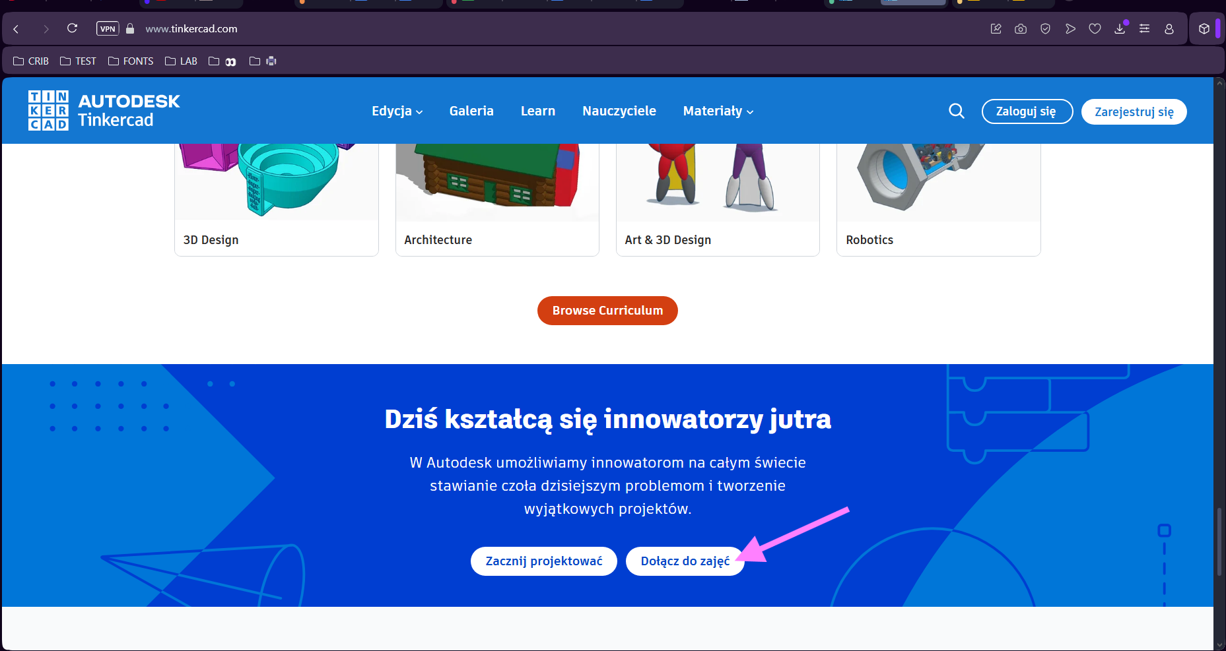Viewport: 1226px width, 651px height.
Task: Open the downloads panel
Action: coord(1120,28)
